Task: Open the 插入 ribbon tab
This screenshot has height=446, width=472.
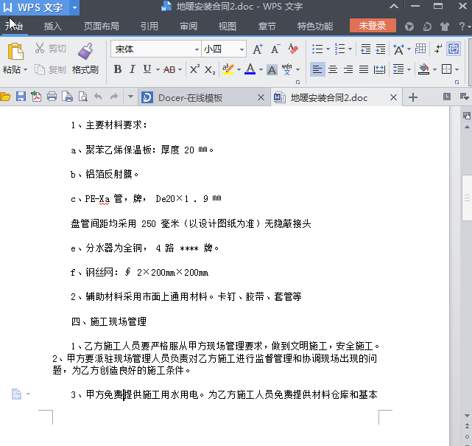Action: pyautogui.click(x=53, y=27)
